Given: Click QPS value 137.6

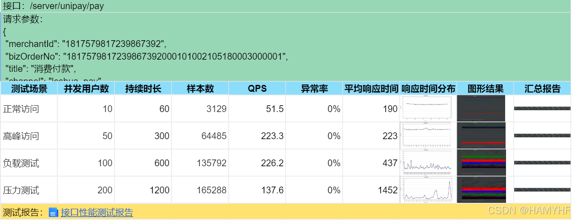Looking at the screenshot, I should [272, 190].
